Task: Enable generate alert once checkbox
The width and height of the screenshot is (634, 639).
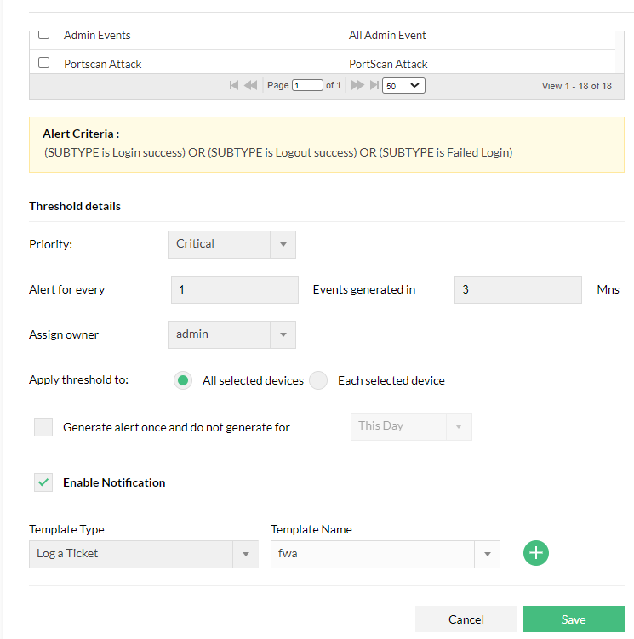Action: coord(43,427)
